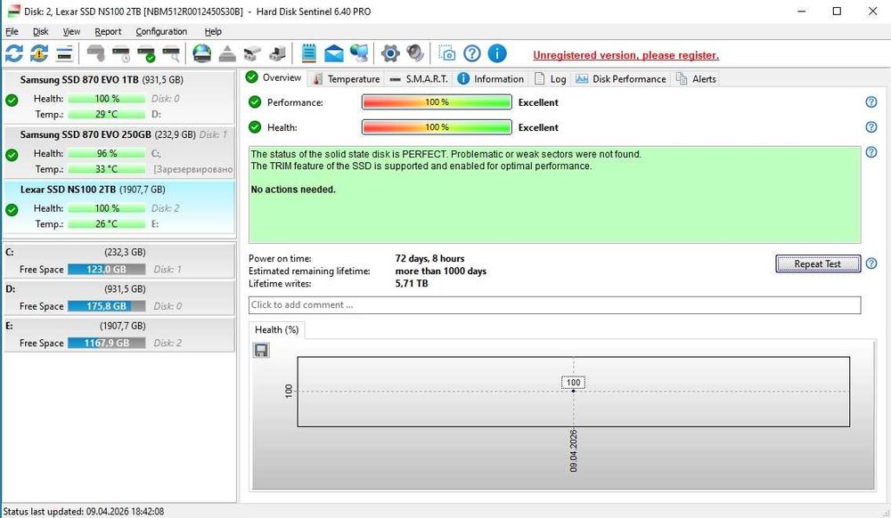The image size is (891, 518).
Task: Select the Health (%) graph tab
Action: click(x=277, y=329)
